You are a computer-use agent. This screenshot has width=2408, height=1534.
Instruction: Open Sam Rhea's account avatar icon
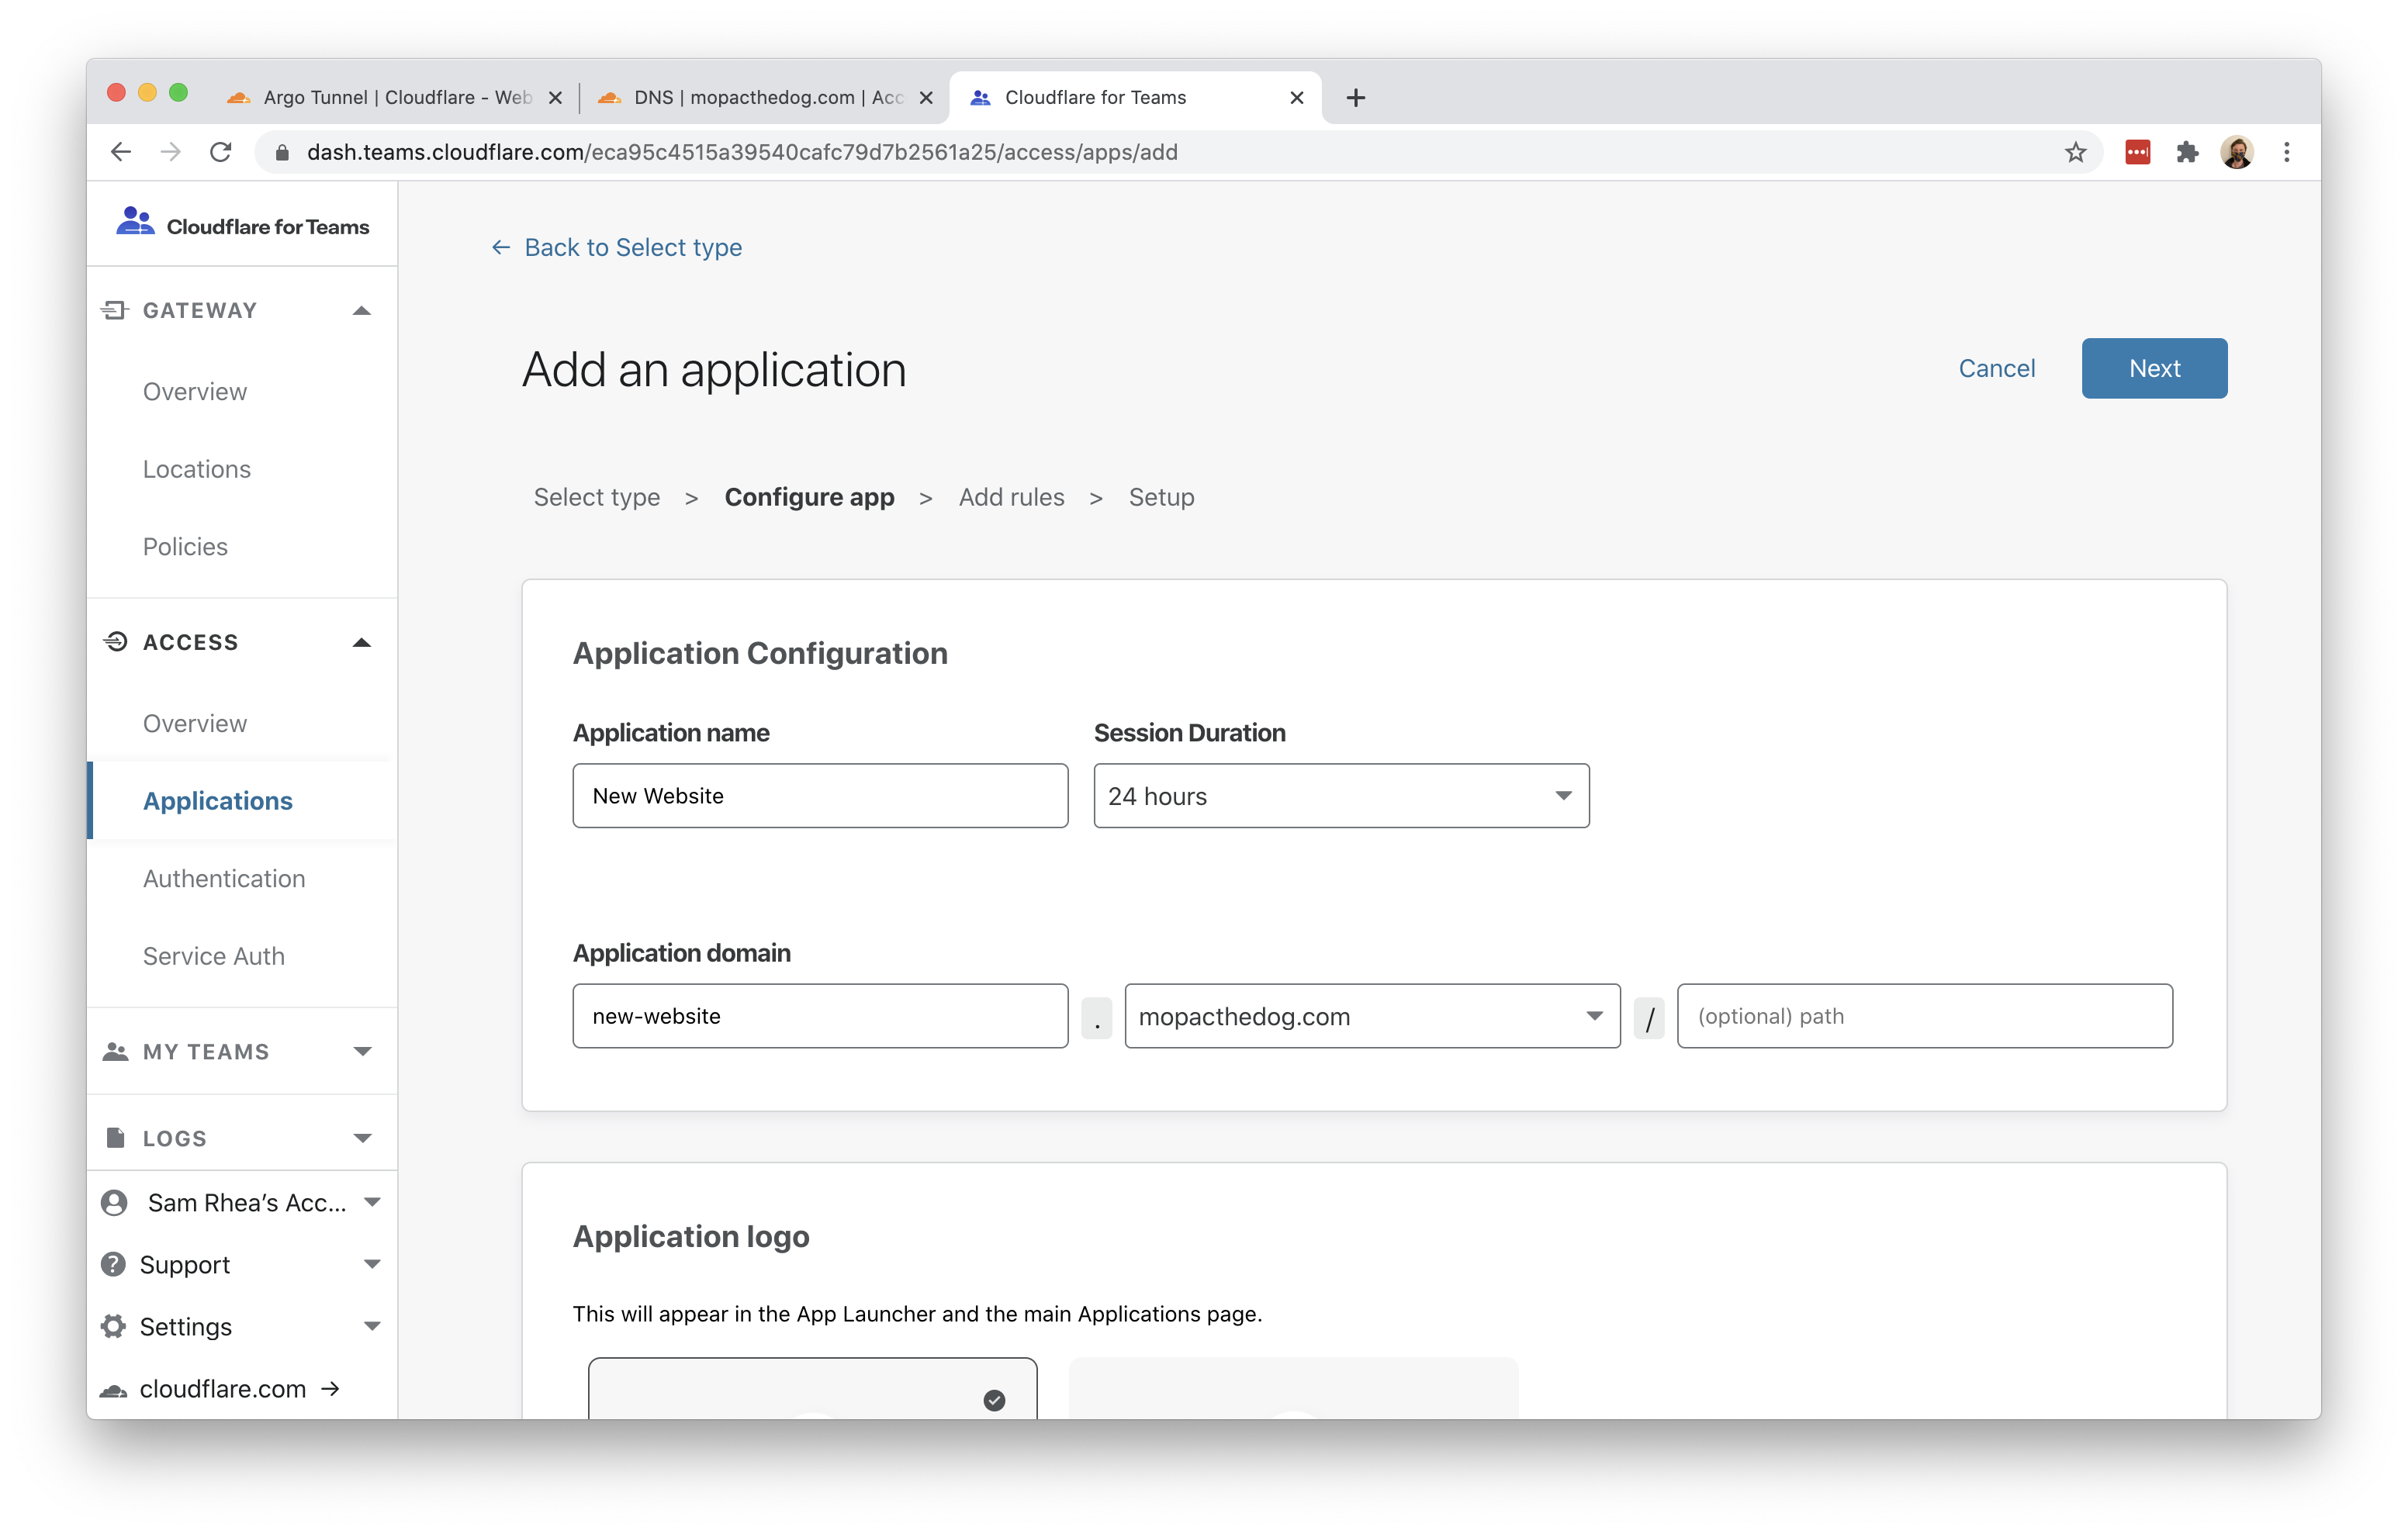(x=113, y=1202)
